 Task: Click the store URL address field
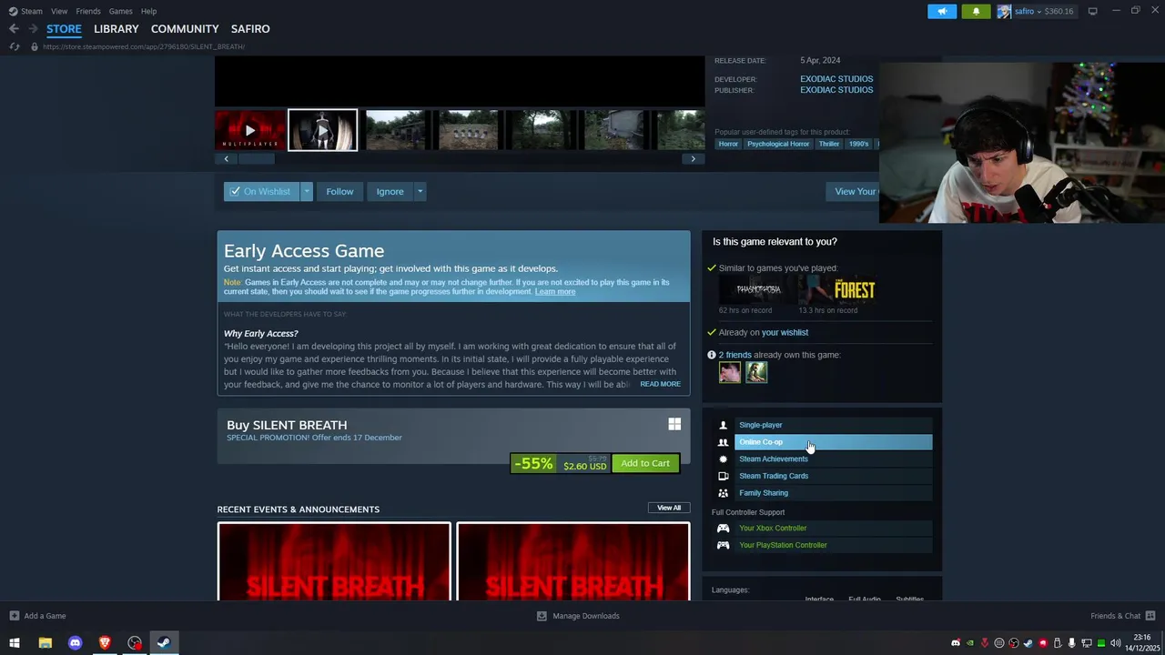pyautogui.click(x=144, y=46)
